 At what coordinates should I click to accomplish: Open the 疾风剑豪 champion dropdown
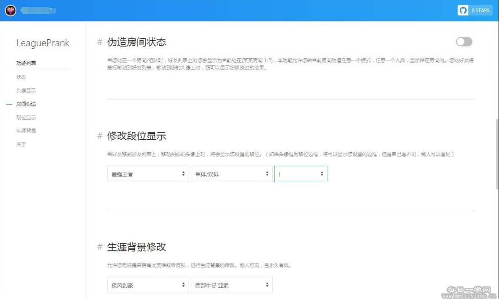click(148, 285)
